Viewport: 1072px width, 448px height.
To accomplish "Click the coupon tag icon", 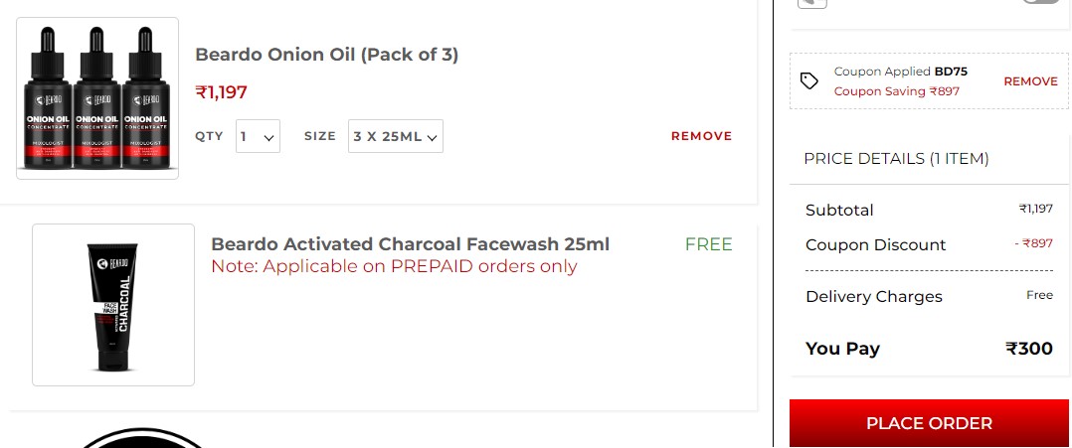I will 809,81.
